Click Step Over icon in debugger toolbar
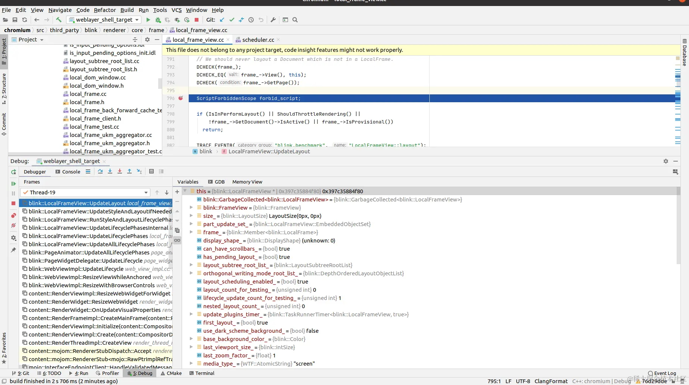Viewport: 689px width, 385px height. (x=100, y=172)
